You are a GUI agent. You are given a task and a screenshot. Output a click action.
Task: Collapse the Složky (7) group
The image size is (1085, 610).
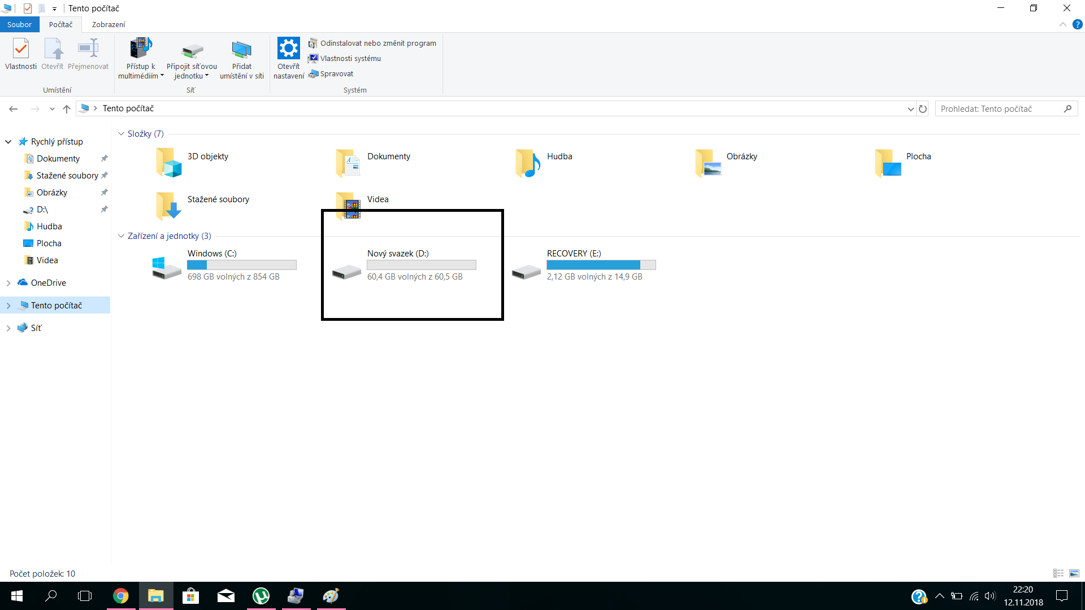[121, 134]
